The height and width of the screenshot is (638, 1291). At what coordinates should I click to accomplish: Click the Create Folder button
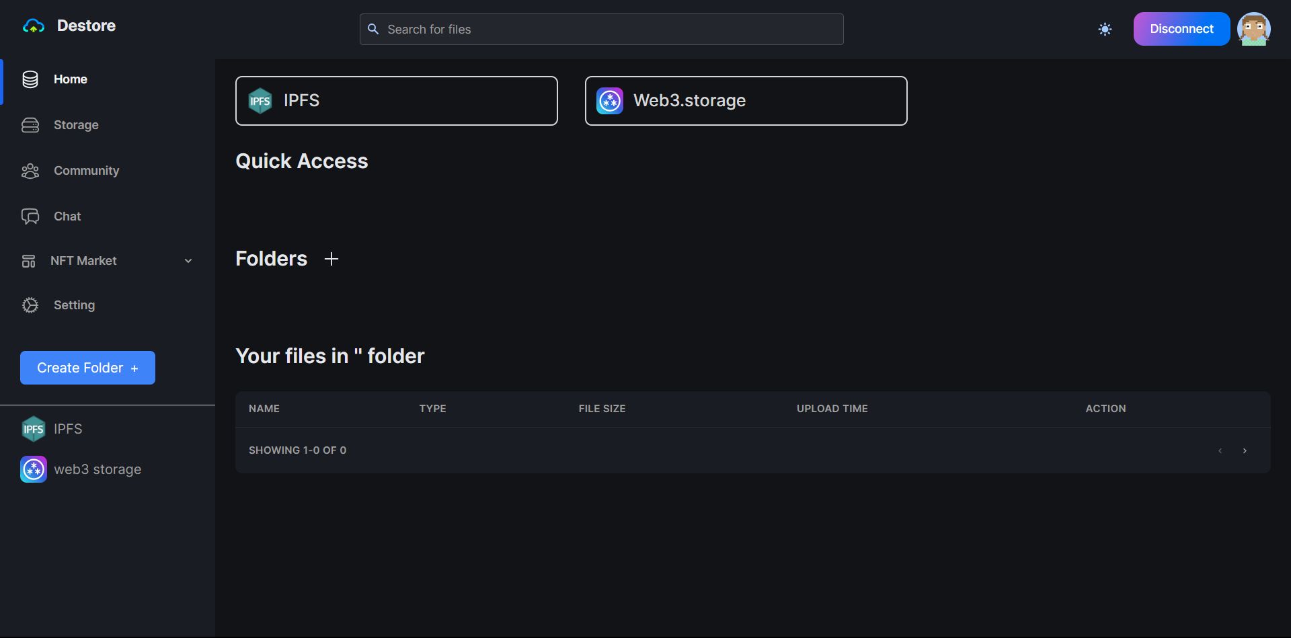click(87, 368)
